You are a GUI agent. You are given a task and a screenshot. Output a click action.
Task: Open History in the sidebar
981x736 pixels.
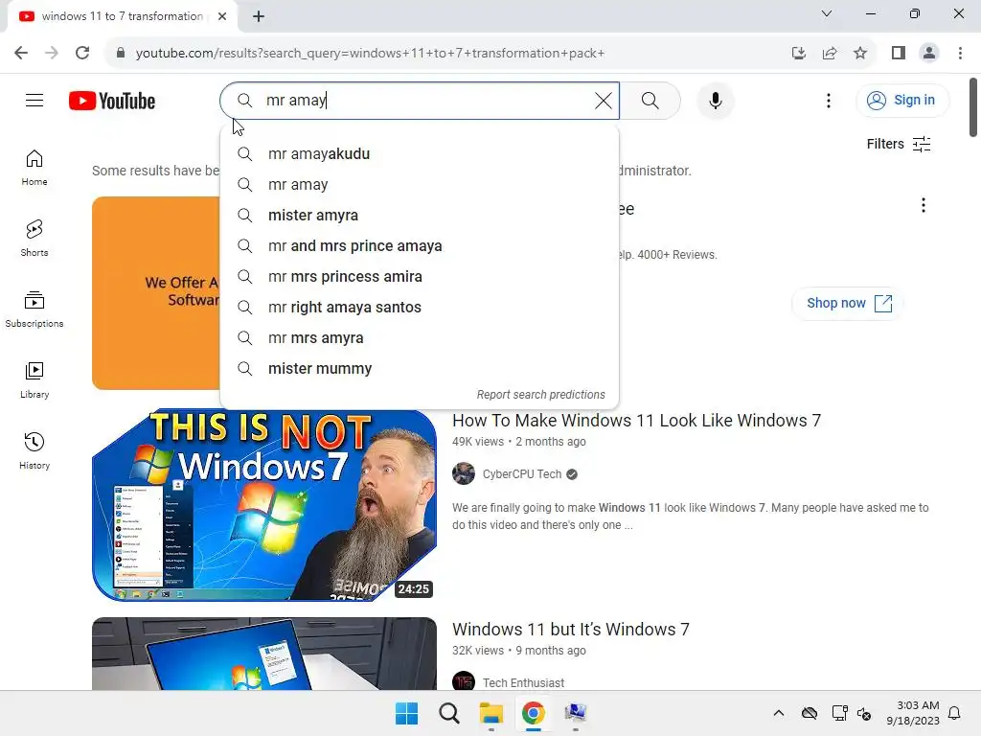pyautogui.click(x=34, y=450)
